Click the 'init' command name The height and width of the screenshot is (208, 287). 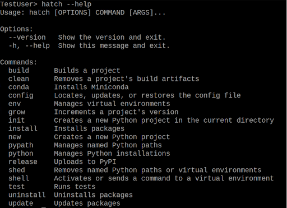pos(17,120)
